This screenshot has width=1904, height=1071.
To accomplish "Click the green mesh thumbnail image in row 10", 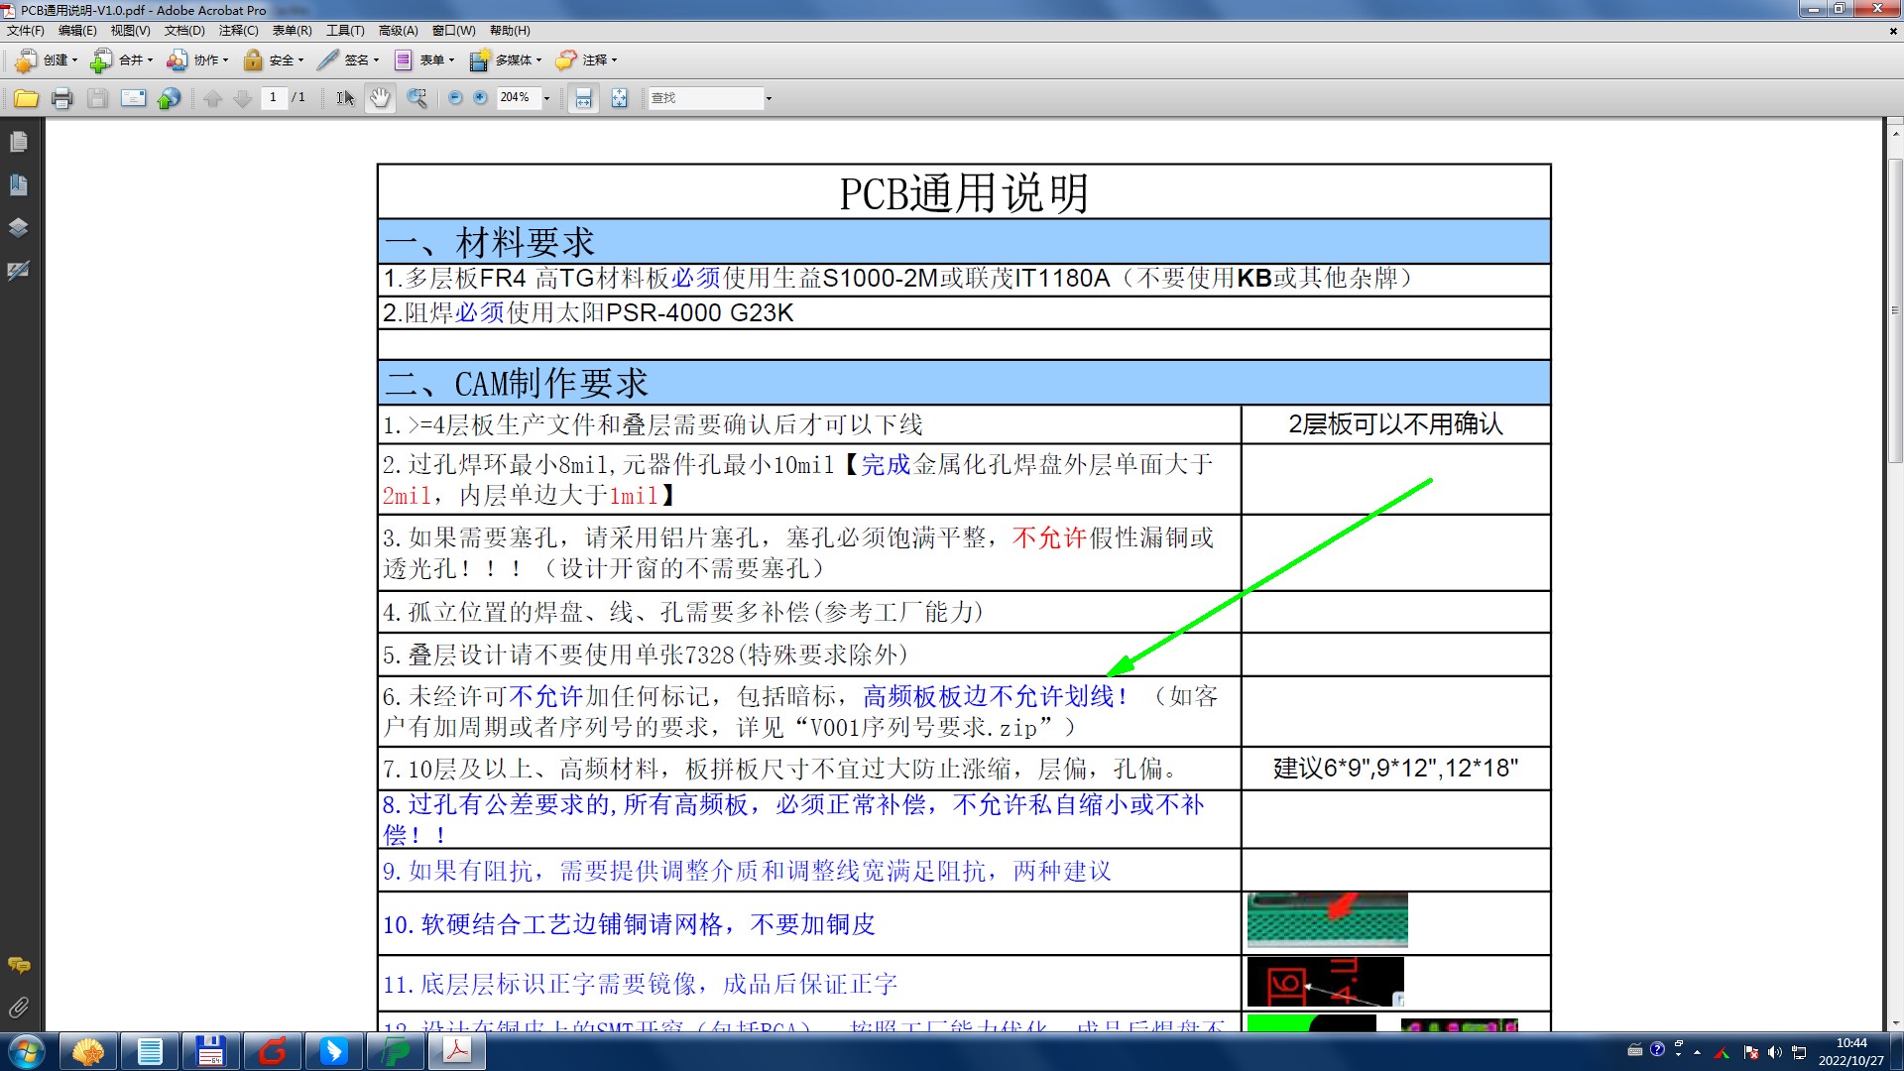I will (x=1327, y=919).
